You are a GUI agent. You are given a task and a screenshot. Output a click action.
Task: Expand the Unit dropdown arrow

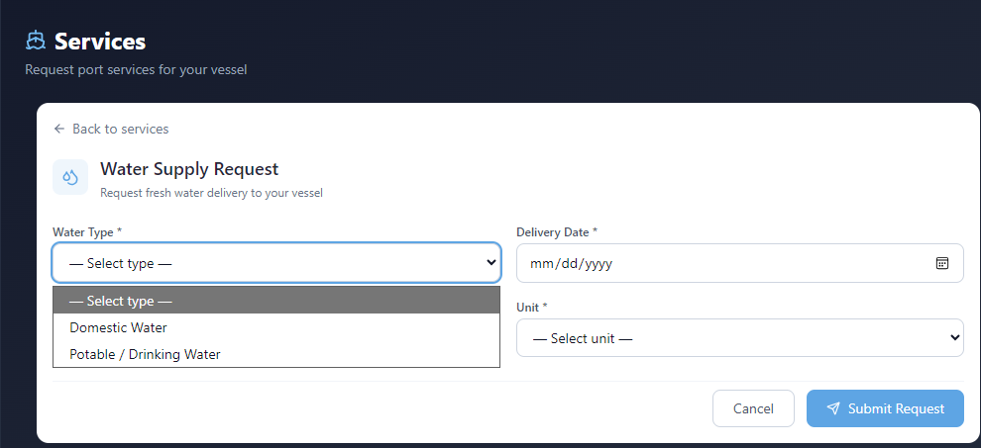click(x=954, y=337)
